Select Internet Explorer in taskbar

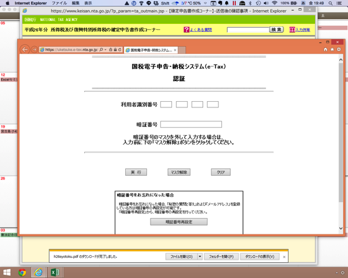[x=39, y=272]
